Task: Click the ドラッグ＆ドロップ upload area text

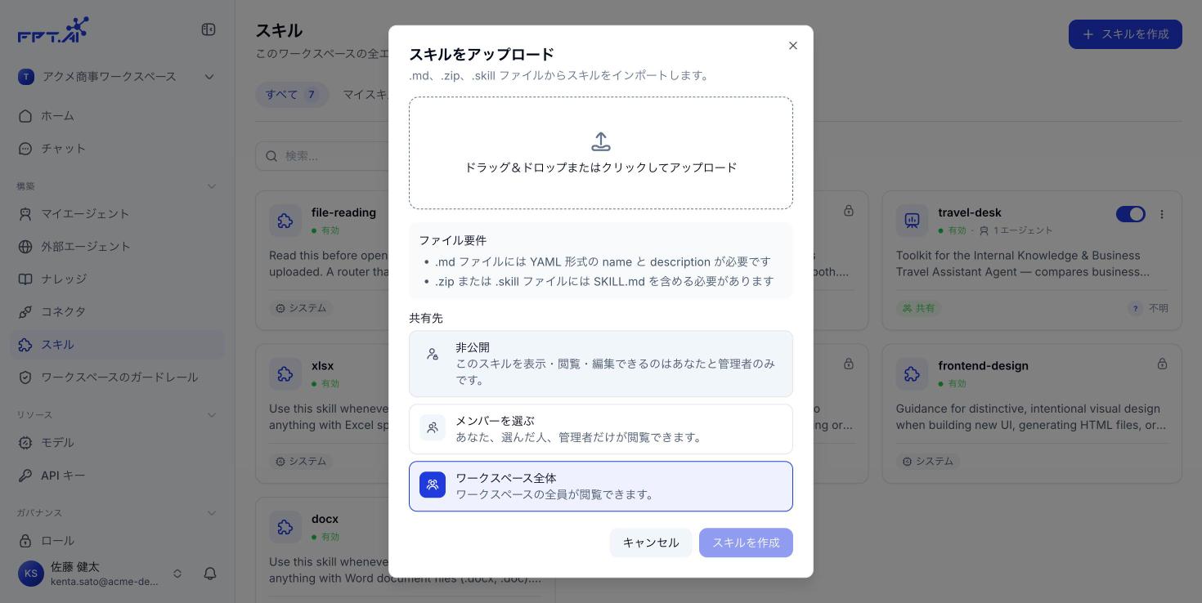Action: coord(601,167)
